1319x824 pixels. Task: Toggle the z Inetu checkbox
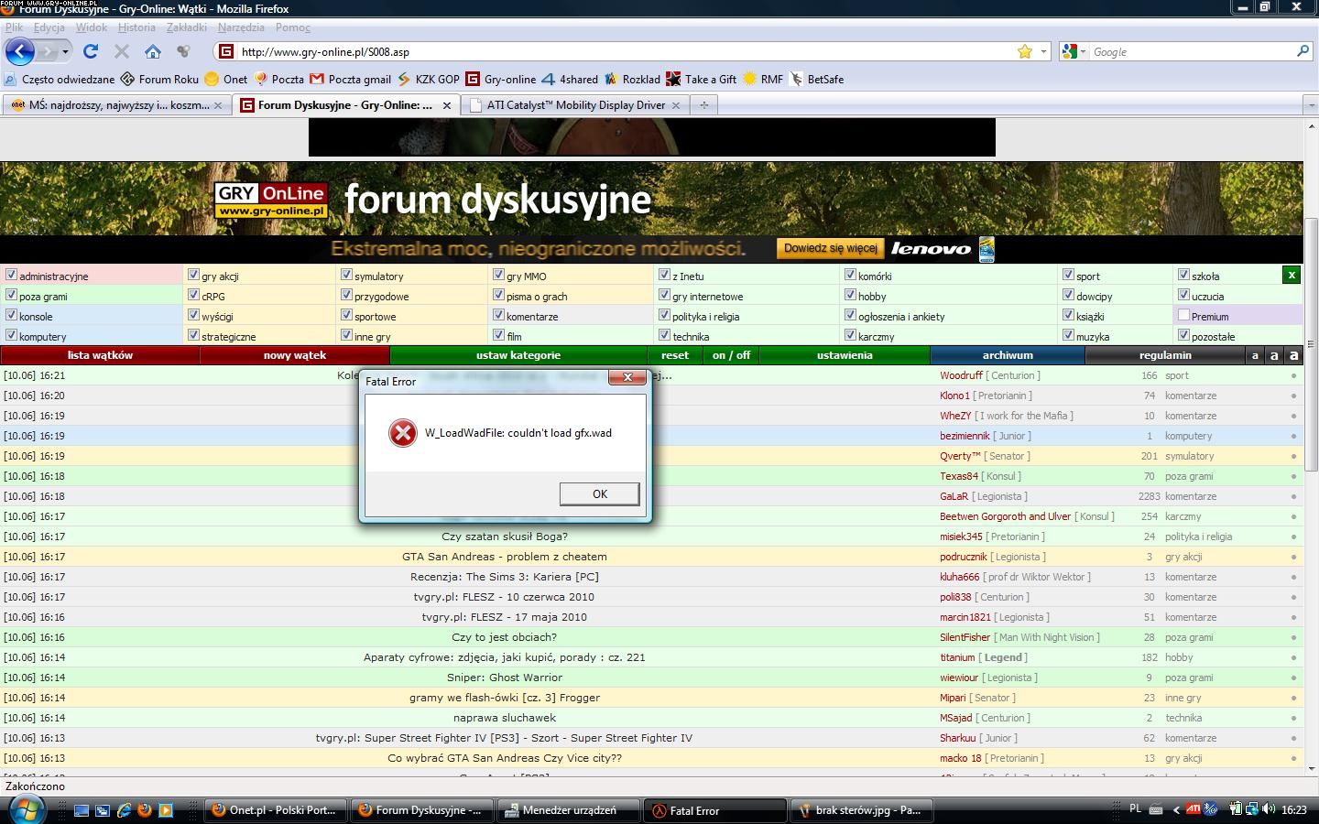tap(664, 274)
